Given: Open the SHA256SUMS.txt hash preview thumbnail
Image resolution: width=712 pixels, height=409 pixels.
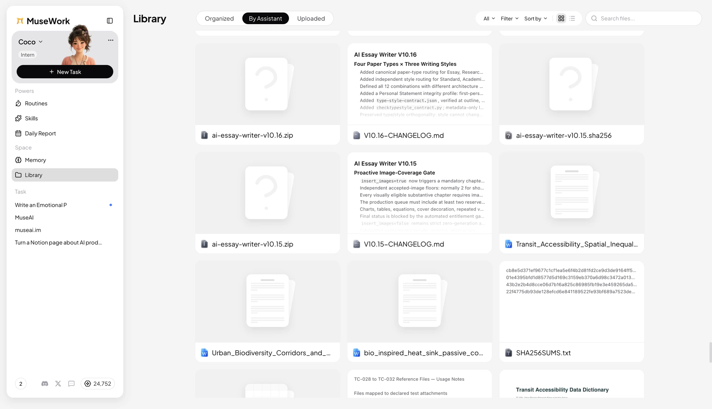Looking at the screenshot, I should point(572,302).
